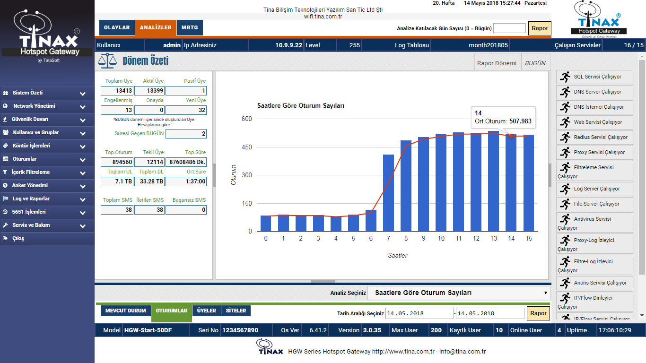Click the Analize Katılacak Gün Sayısı input

[x=509, y=28]
